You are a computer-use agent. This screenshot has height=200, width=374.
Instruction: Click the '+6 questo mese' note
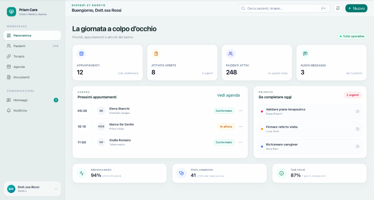(x=278, y=73)
